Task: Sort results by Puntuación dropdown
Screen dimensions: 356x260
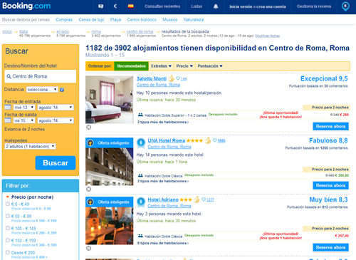Action: (x=210, y=66)
